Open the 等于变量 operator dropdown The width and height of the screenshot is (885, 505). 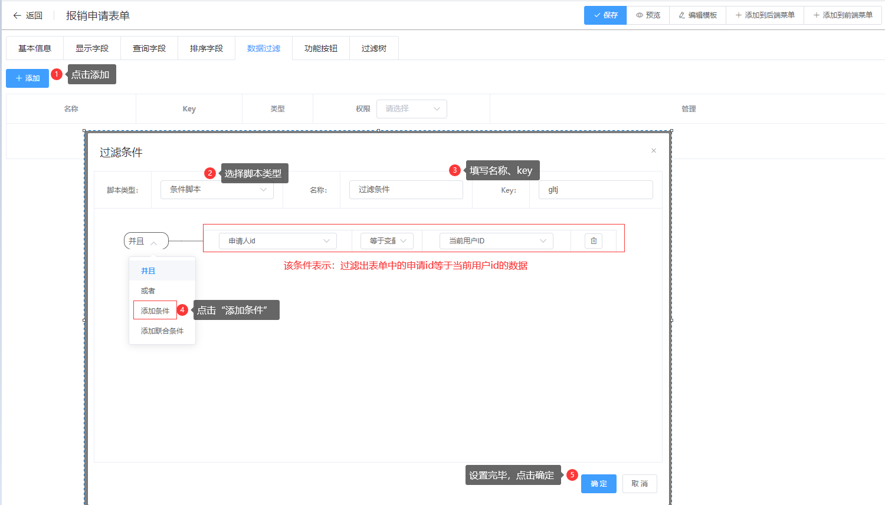[386, 241]
